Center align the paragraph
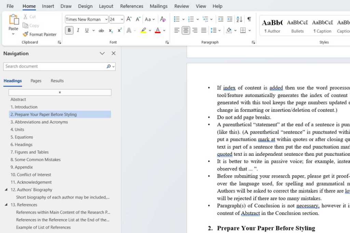The width and height of the screenshot is (350, 233). point(186,30)
